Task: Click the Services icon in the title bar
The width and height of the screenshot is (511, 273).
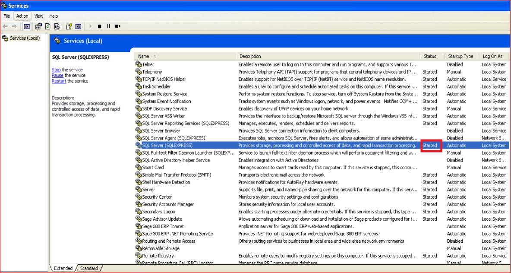Action: point(4,6)
